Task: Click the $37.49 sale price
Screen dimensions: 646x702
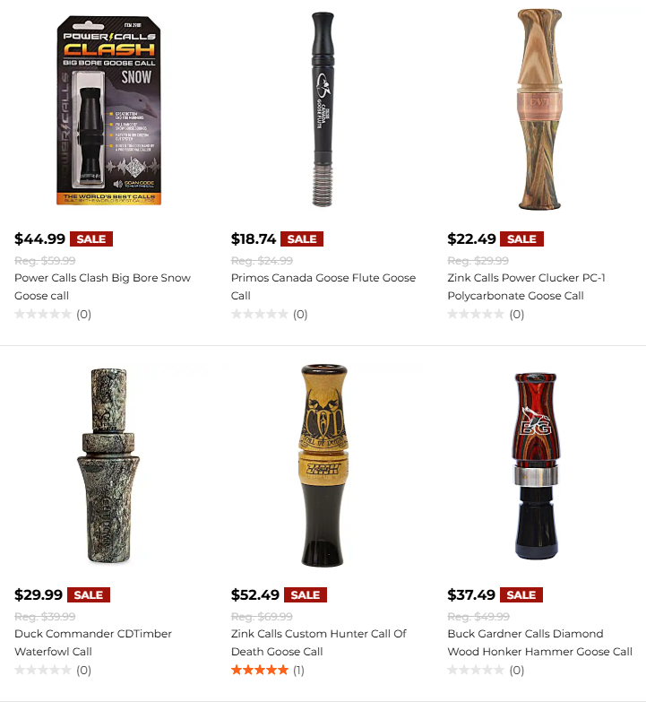Action: tap(471, 595)
